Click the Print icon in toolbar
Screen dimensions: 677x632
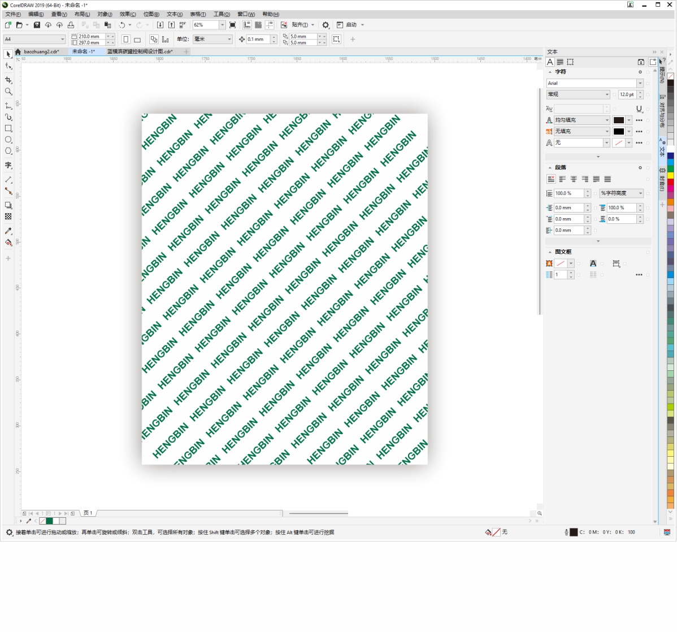71,25
